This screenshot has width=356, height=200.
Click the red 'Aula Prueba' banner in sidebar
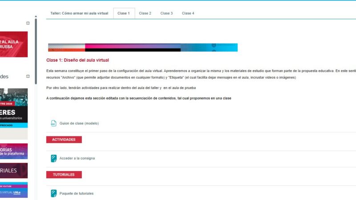click(13, 44)
